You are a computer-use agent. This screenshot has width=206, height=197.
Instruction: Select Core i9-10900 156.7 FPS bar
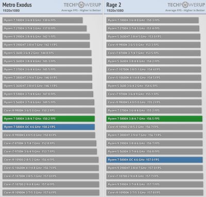[x=154, y=127]
